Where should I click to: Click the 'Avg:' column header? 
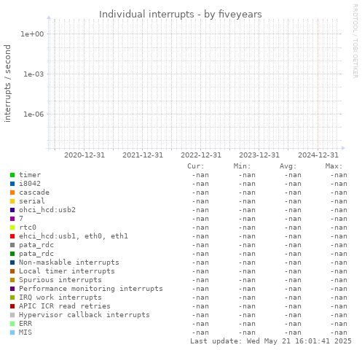tap(288, 166)
